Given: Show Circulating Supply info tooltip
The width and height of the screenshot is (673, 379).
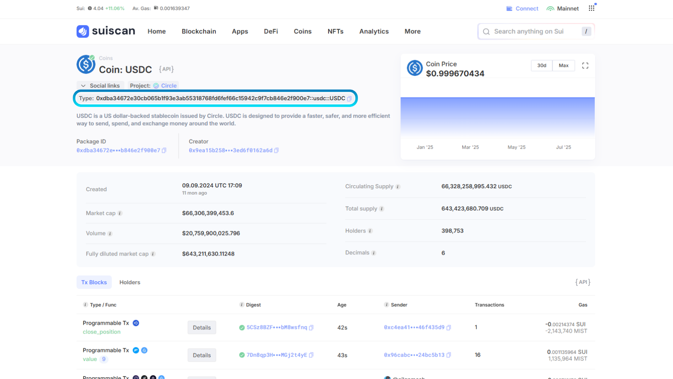Looking at the screenshot, I should [397, 187].
